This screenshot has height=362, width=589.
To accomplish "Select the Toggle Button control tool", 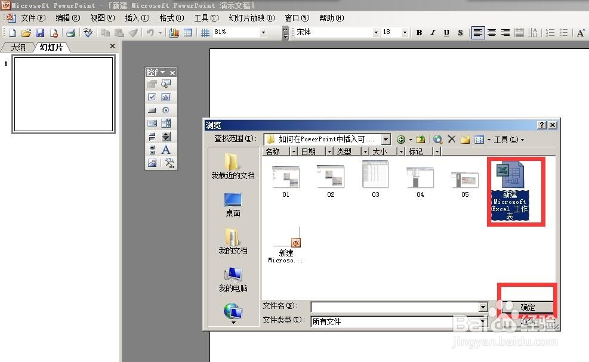I will (152, 137).
